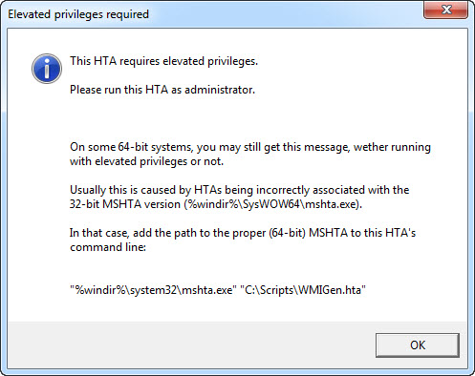Click the quoted C:\Scripts\WMIGen.hta path
Viewport: 475px width, 376px height.
coord(303,290)
